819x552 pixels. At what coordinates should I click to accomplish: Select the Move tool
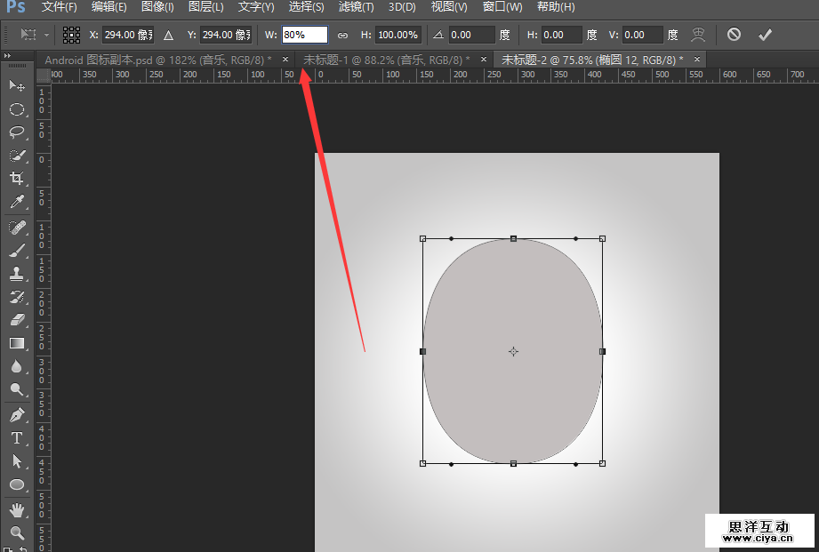pos(17,85)
